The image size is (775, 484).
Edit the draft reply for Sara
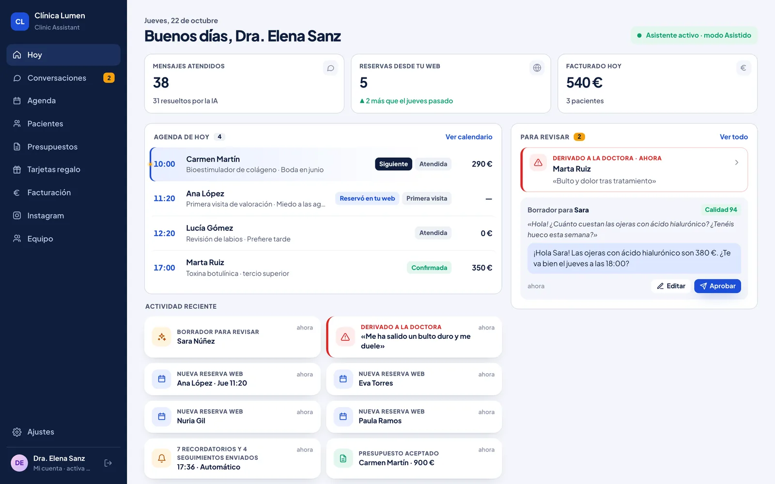pyautogui.click(x=671, y=286)
